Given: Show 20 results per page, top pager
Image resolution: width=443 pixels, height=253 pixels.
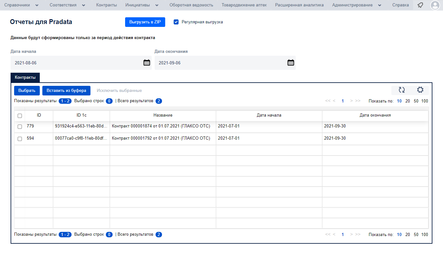Looking at the screenshot, I should click(408, 101).
